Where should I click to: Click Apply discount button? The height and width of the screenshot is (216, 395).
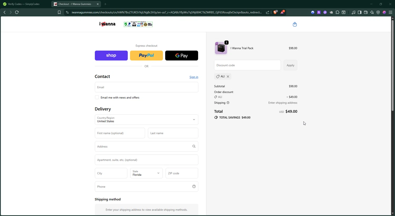coord(290,65)
